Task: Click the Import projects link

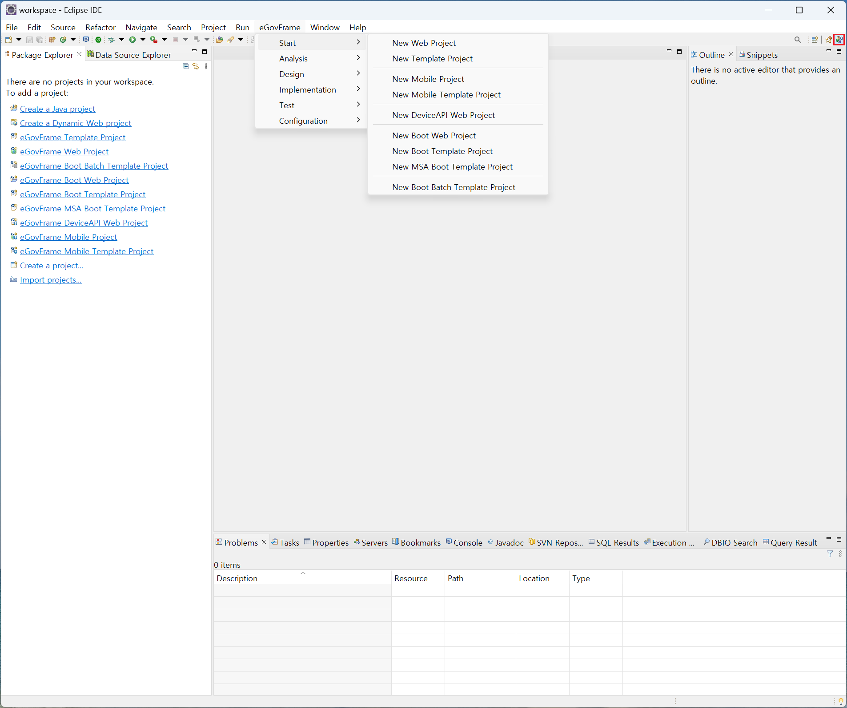Action: 51,279
